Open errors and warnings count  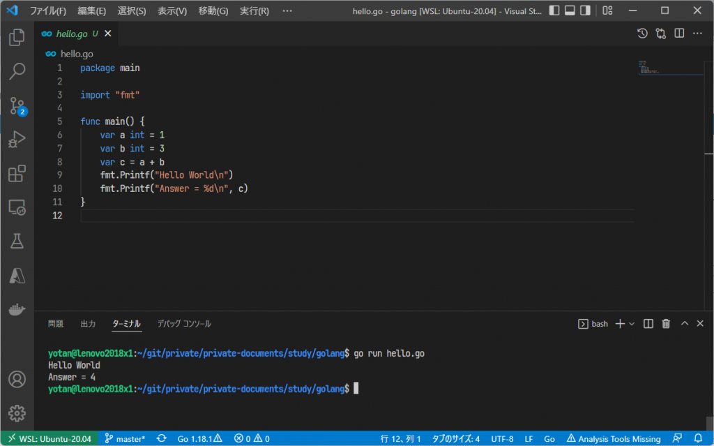pos(252,439)
